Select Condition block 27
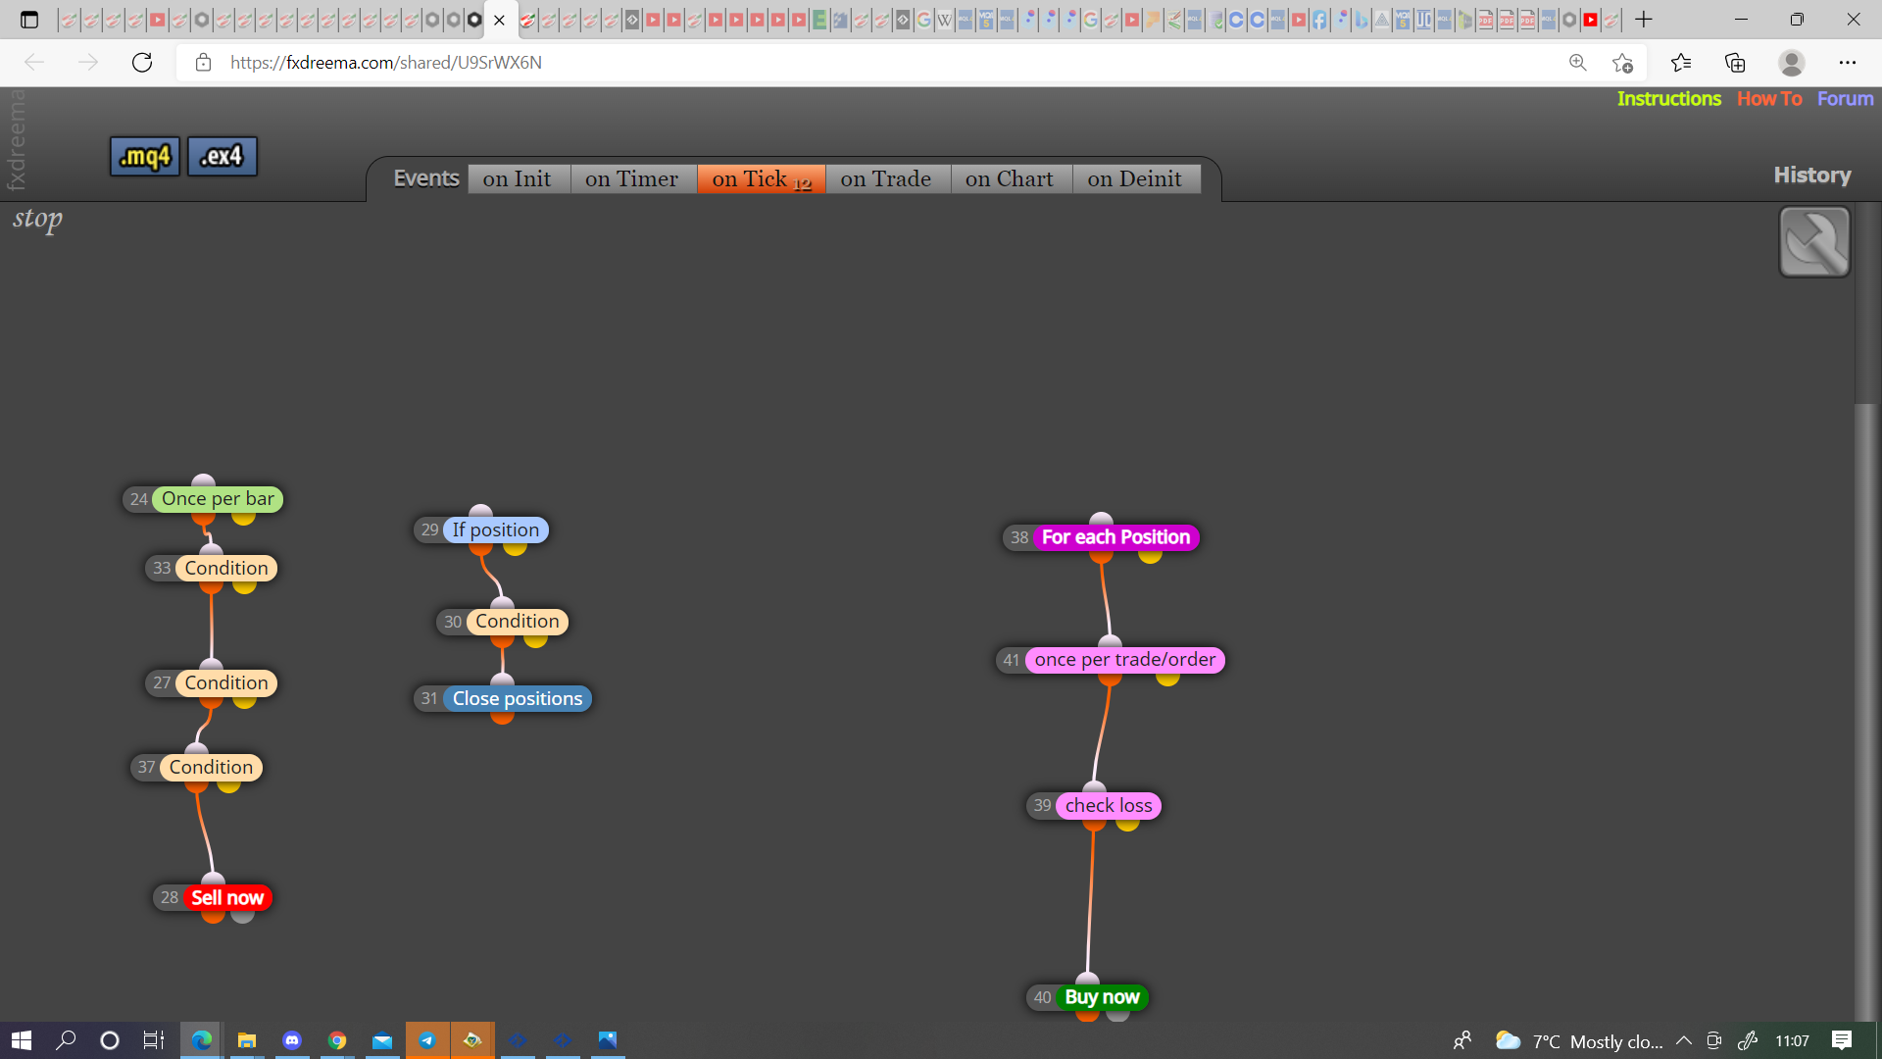Screen dimensions: 1882x1059 point(226,682)
